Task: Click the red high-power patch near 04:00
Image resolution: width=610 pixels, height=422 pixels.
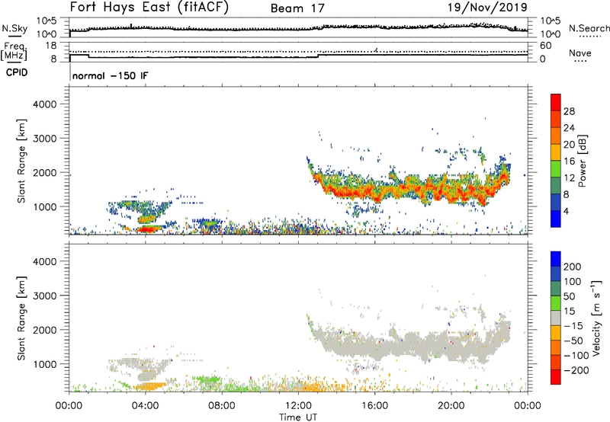Action: click(146, 229)
